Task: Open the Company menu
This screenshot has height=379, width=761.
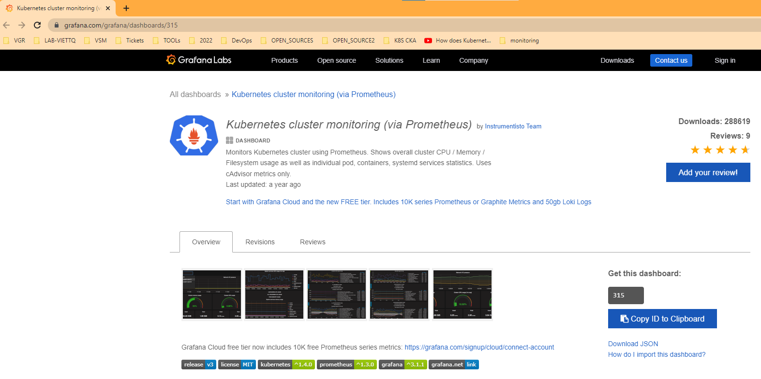Action: [x=474, y=60]
